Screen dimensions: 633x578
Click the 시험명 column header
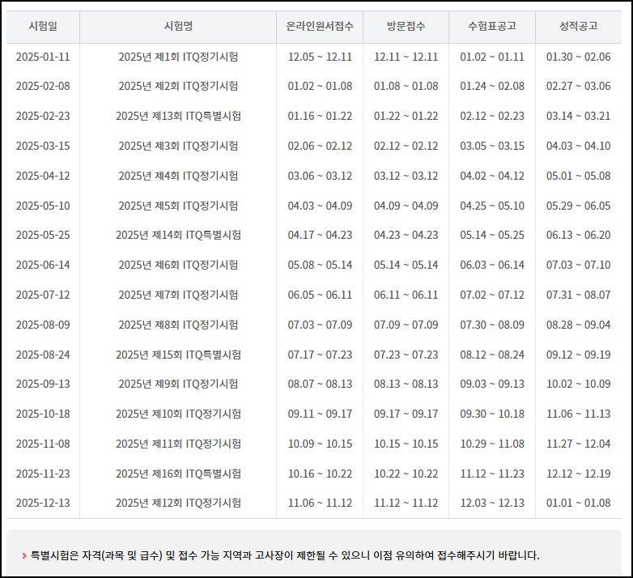pyautogui.click(x=178, y=26)
